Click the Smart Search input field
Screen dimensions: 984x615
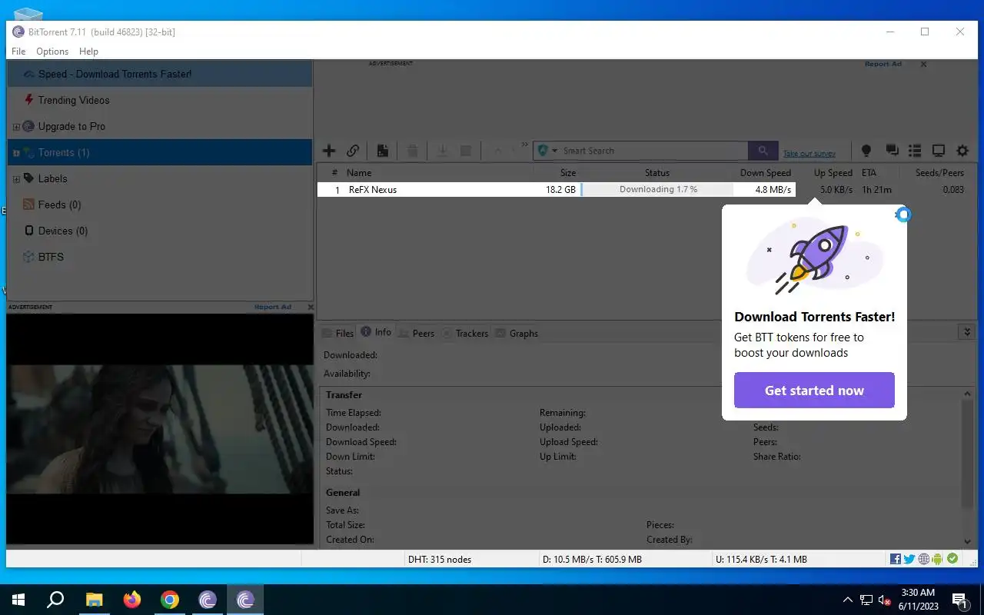coord(653,151)
